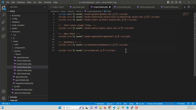
Task: Open editor more actions ellipsis
Action: click(x=193, y=7)
